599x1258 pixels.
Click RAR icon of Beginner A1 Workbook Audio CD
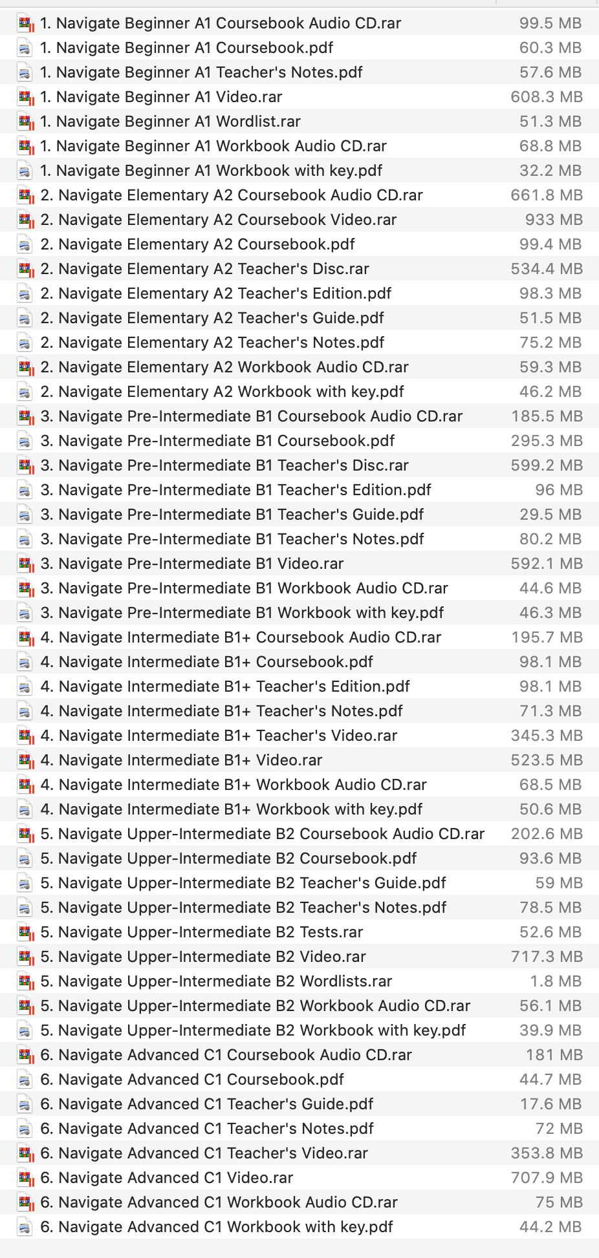click(x=25, y=147)
